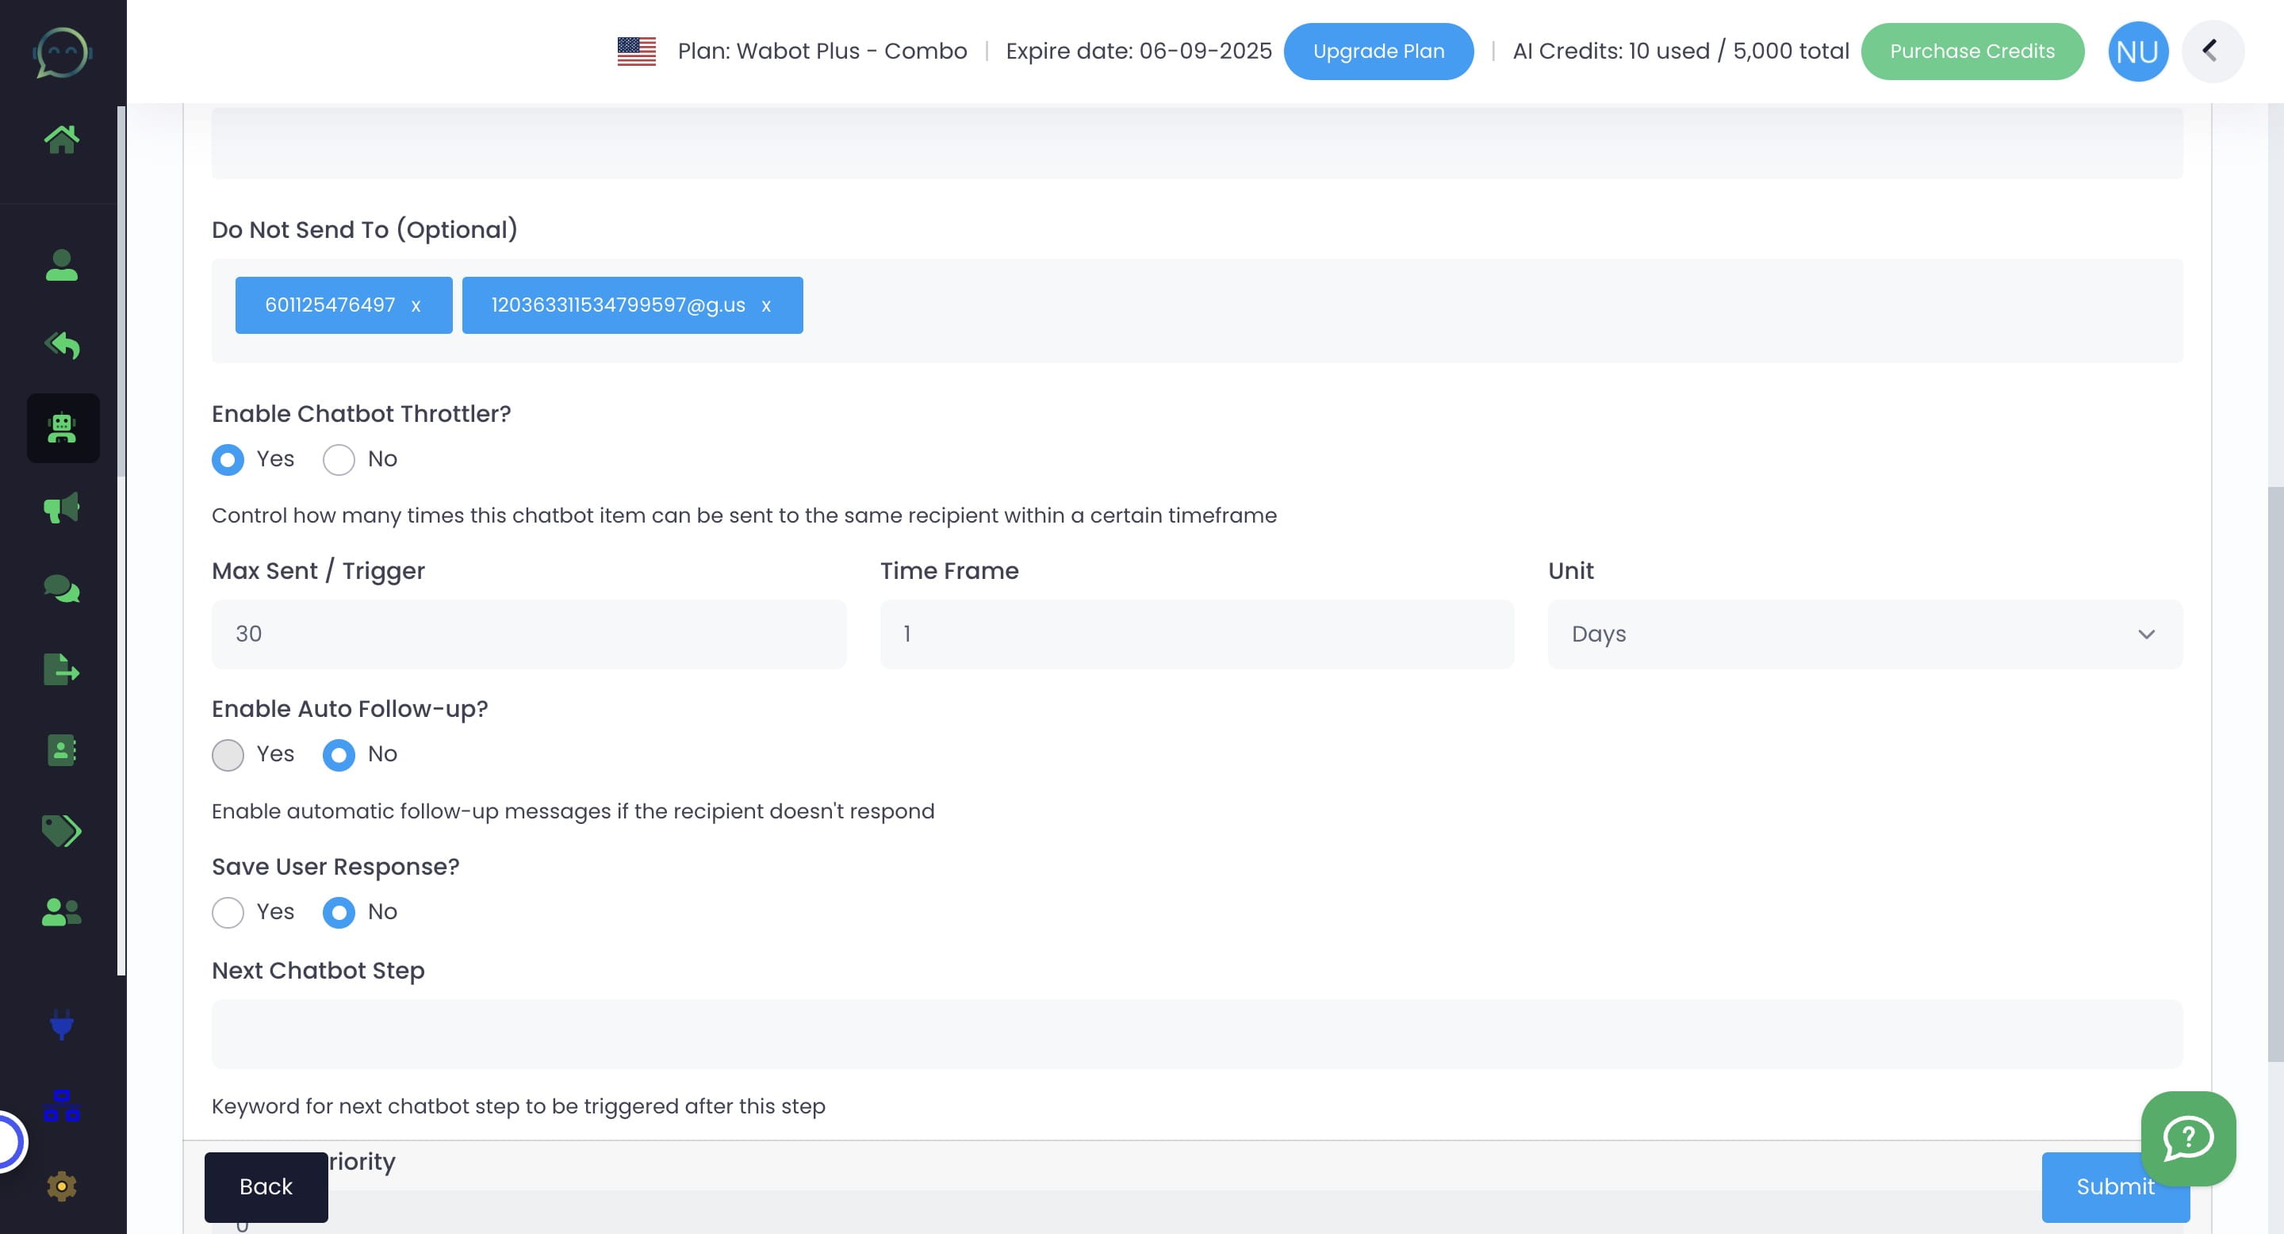
Task: Click the Upgrade Plan button
Action: coord(1379,51)
